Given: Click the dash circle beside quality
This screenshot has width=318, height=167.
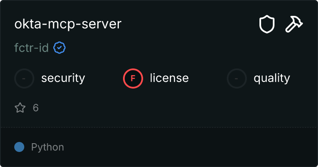Looking at the screenshot, I should [x=237, y=78].
